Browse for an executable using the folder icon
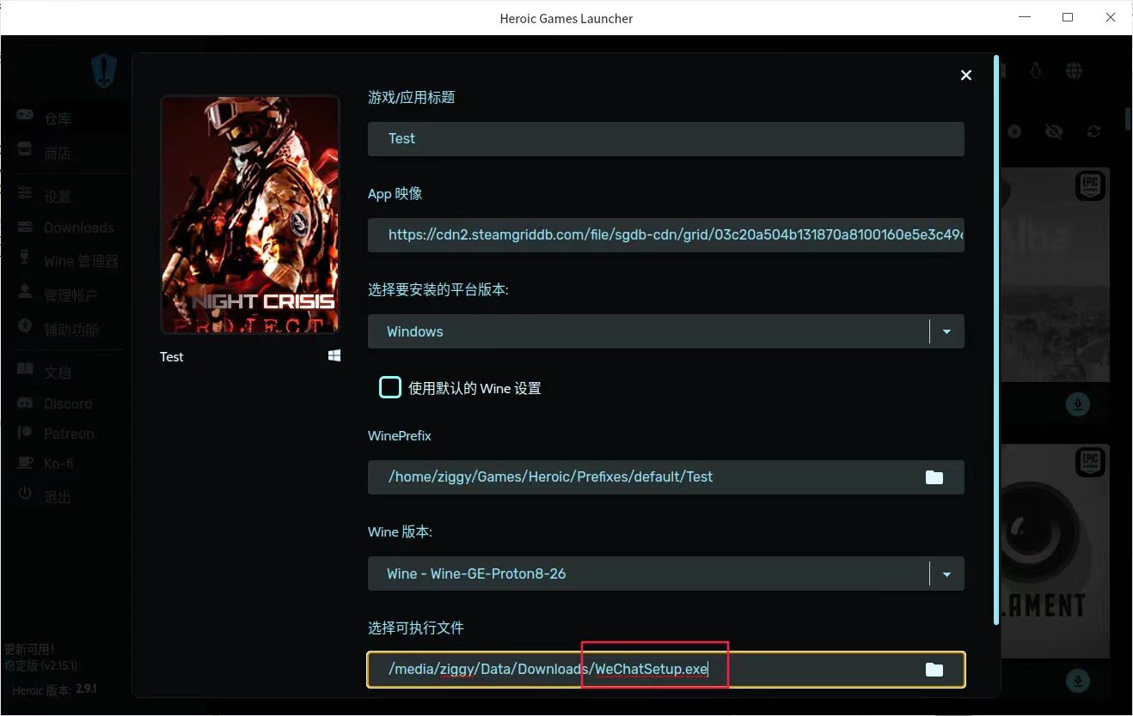The width and height of the screenshot is (1133, 716). point(934,670)
